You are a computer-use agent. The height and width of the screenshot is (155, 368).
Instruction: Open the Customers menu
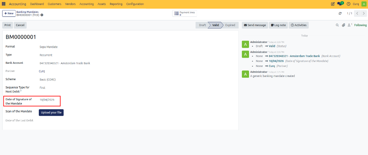click(55, 4)
